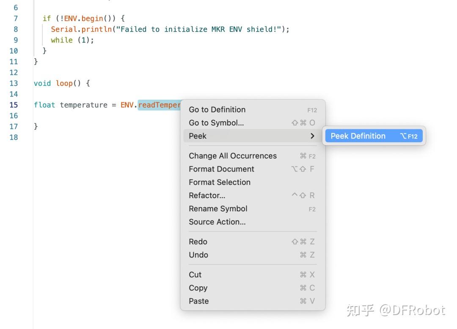Select "Paste" from the menu
This screenshot has width=457, height=329.
[198, 301]
